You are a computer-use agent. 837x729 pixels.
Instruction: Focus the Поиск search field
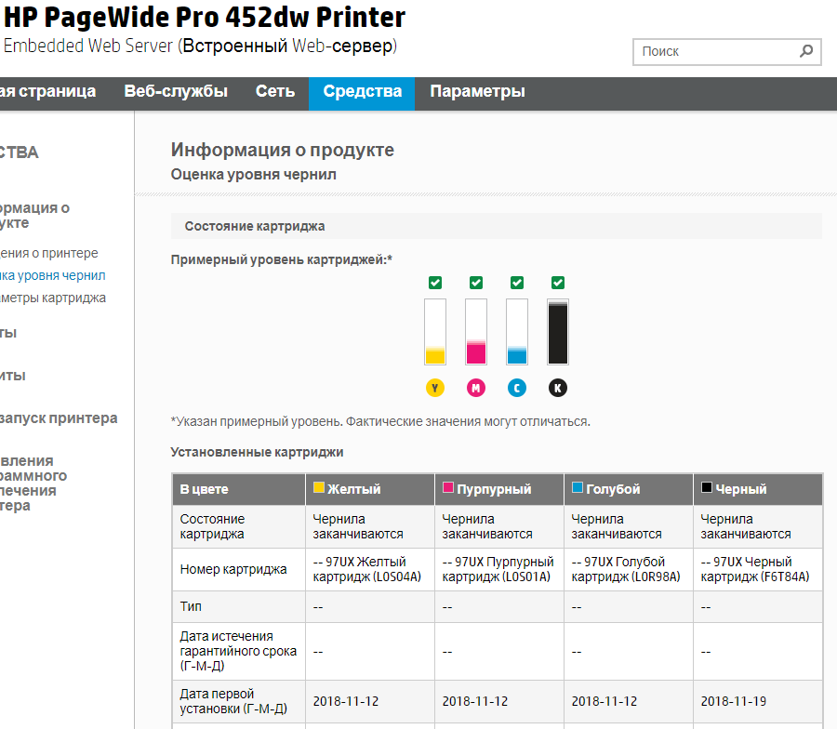tap(726, 52)
